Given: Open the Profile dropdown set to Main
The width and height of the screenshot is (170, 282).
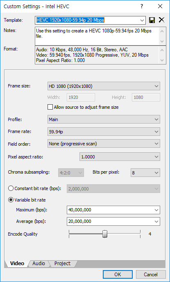Looking at the screenshot, I should coord(104,119).
